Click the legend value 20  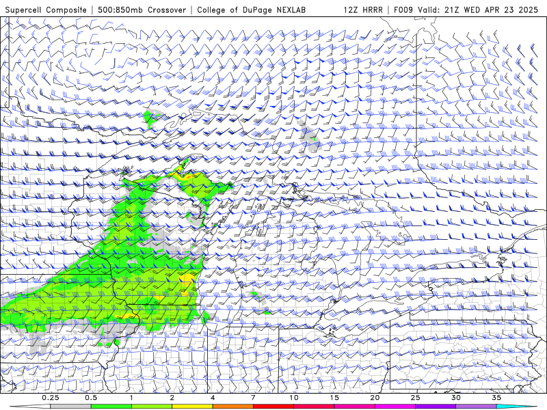click(375, 398)
